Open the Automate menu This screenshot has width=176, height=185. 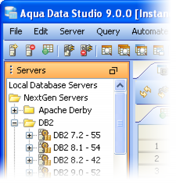tap(150, 31)
